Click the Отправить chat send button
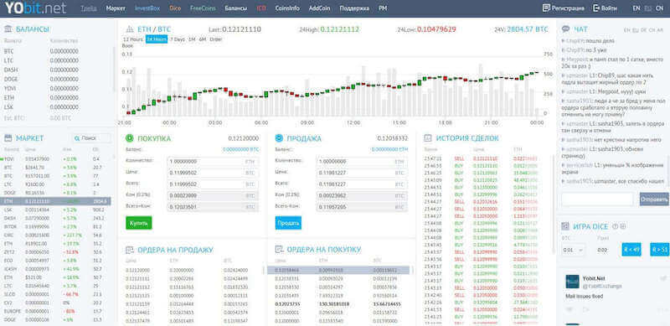670x326 pixels. pos(654,199)
